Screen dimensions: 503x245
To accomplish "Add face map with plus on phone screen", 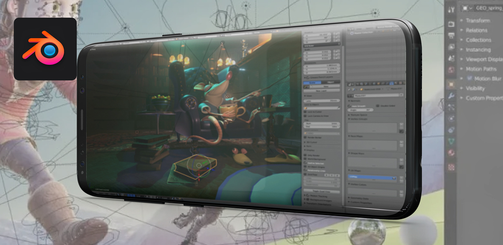I will coord(401,142).
